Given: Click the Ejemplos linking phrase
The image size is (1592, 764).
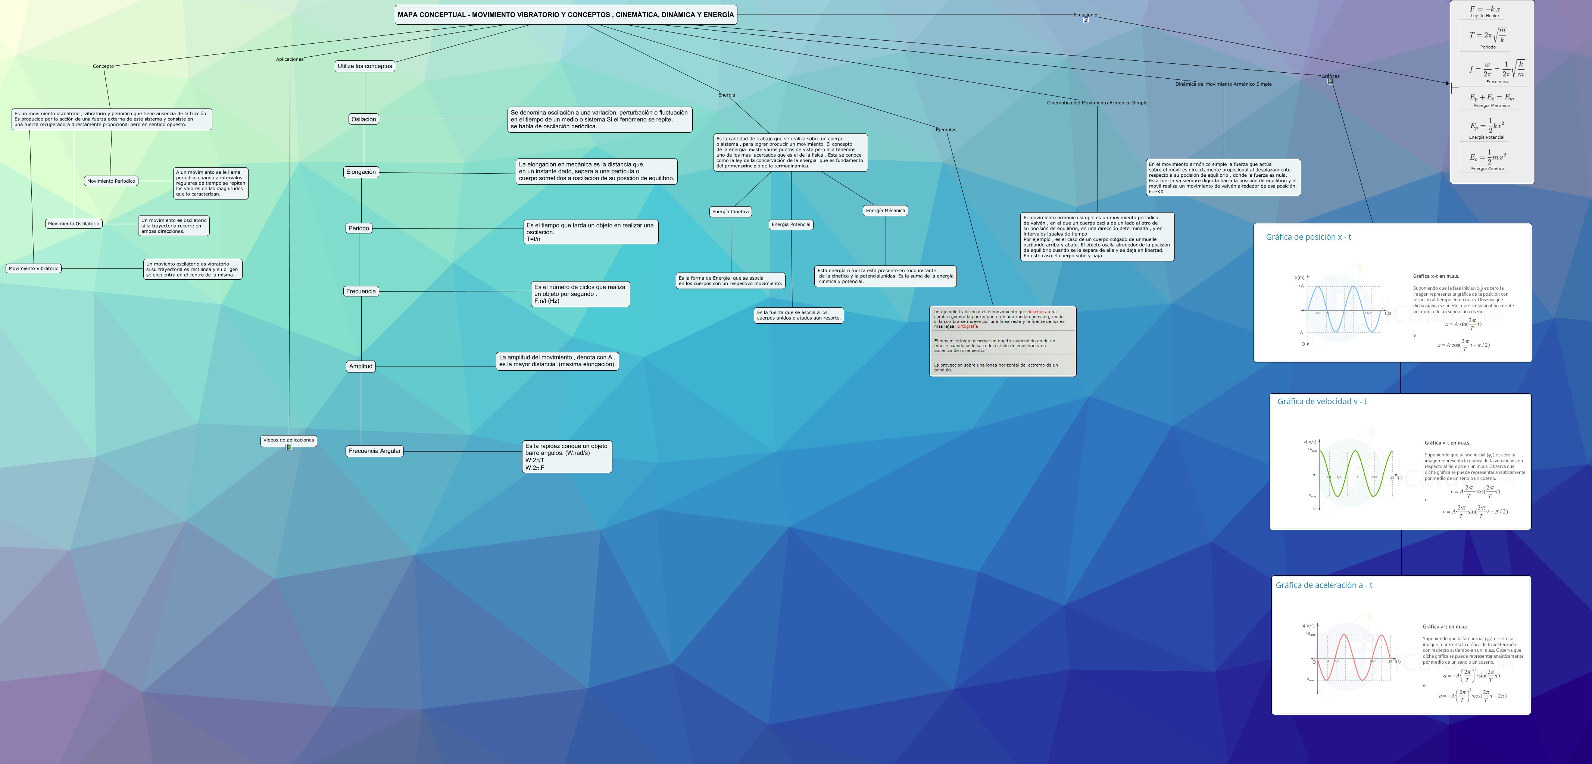Looking at the screenshot, I should 946,130.
